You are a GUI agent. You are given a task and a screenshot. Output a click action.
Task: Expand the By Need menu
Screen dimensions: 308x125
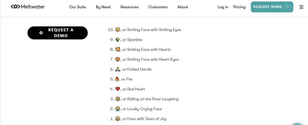[x=103, y=7]
